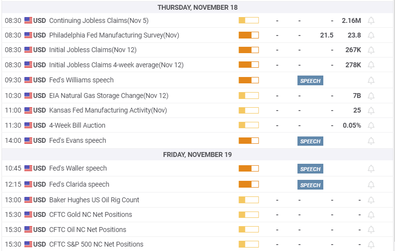Click bell icon for Fed's Williams speech
Viewport: 395px width, 251px height.
[x=371, y=80]
